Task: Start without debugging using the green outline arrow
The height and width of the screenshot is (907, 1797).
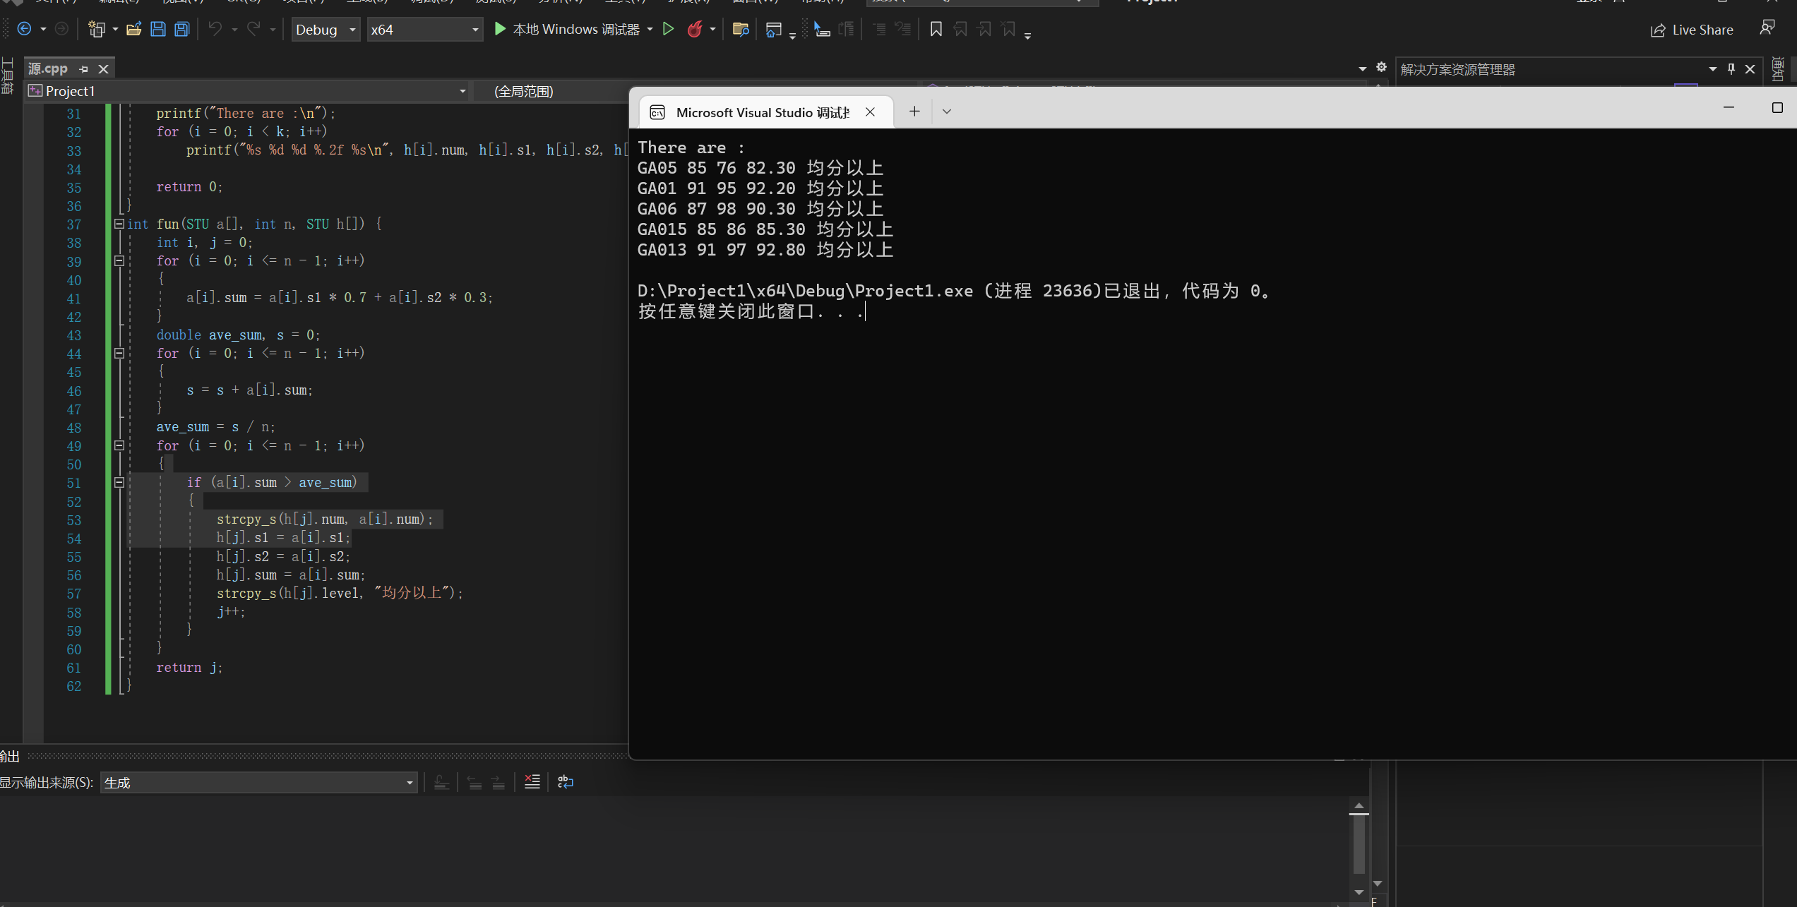Action: [668, 29]
